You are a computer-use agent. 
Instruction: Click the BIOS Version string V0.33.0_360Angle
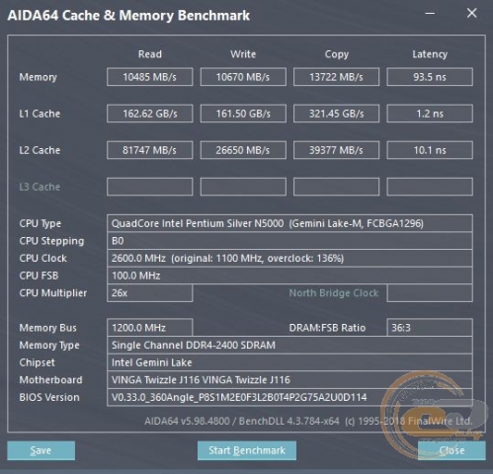point(289,398)
